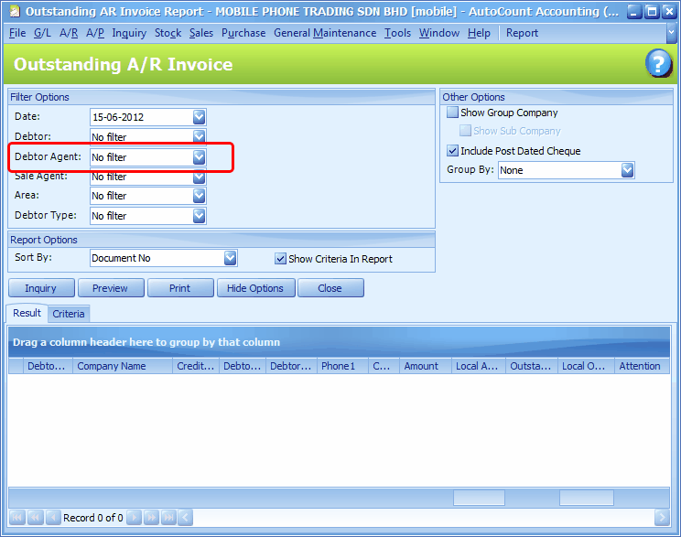Screen dimensions: 681x537
Task: Go to next record arrow
Action: (x=135, y=518)
